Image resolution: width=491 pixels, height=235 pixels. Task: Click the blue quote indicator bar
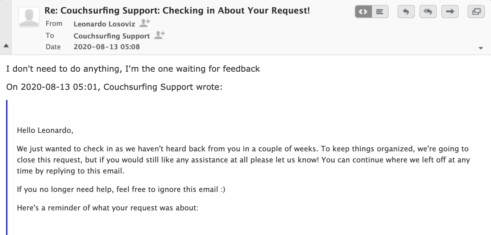7,167
